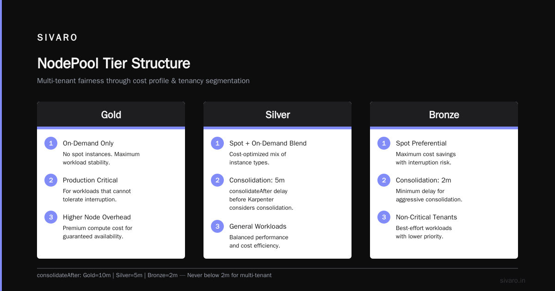Select the Bronze tier header
The width and height of the screenshot is (555, 291).
pos(444,115)
